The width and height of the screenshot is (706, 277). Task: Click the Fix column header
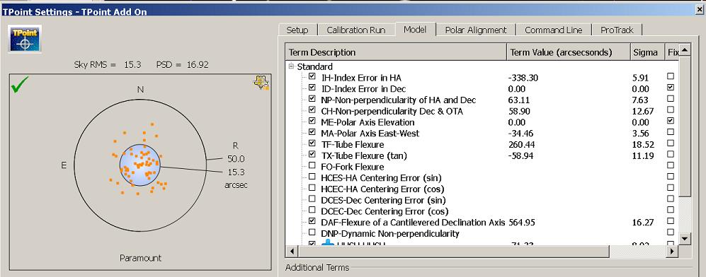pos(671,52)
